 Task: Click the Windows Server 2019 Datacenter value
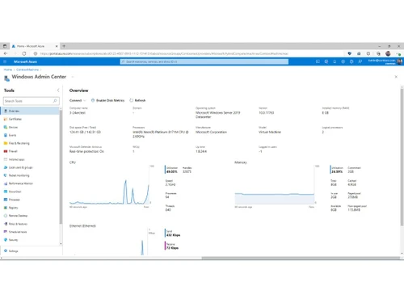[217, 115]
